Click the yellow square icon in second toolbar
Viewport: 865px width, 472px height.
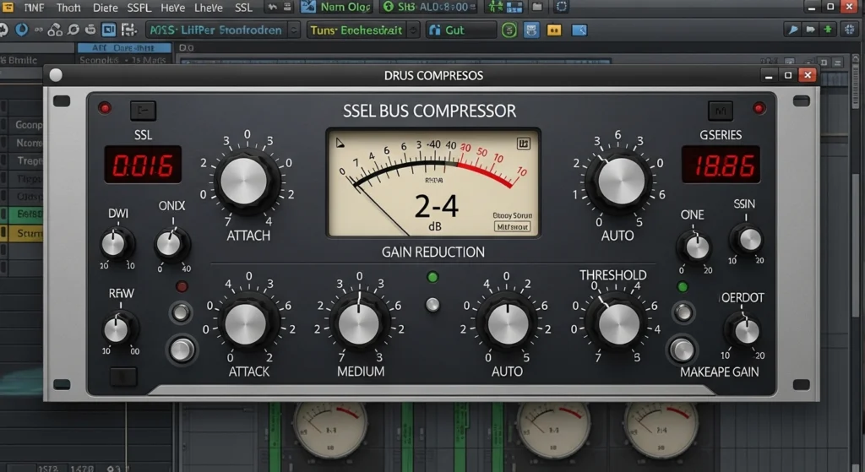pos(554,30)
